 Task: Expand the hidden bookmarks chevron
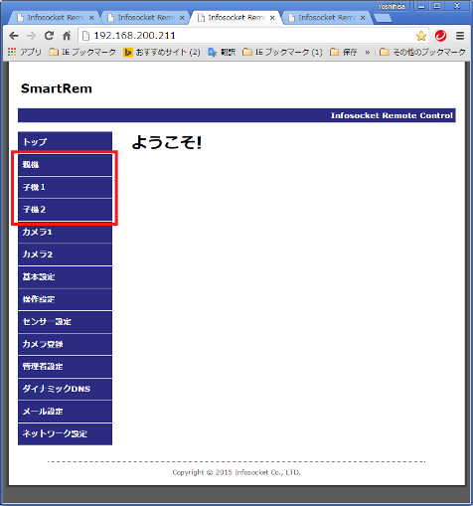click(368, 52)
